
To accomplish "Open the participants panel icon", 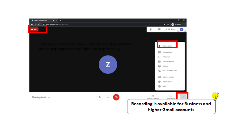I will (151, 29).
